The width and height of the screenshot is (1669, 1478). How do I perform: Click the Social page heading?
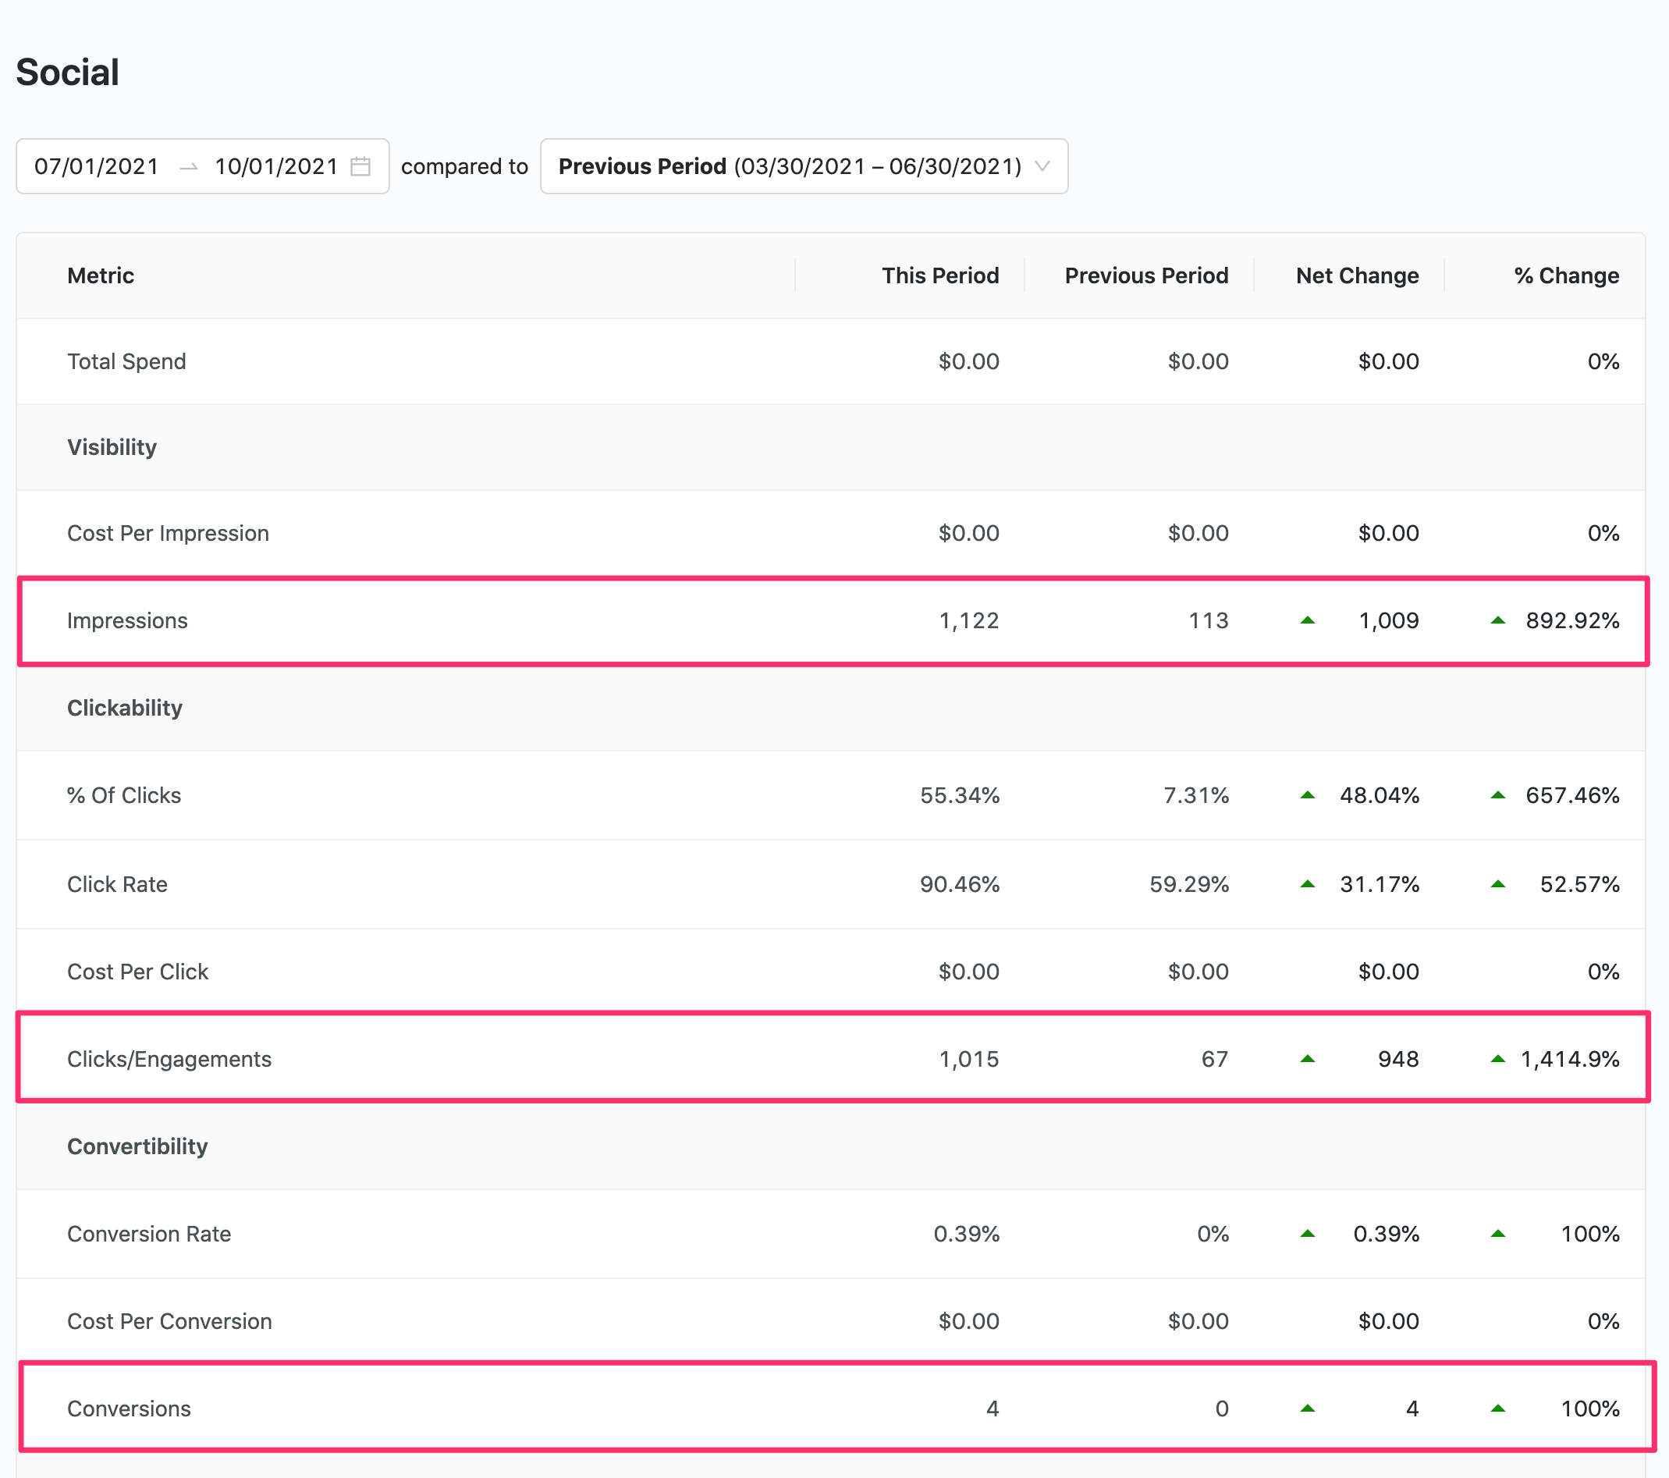pyautogui.click(x=68, y=73)
